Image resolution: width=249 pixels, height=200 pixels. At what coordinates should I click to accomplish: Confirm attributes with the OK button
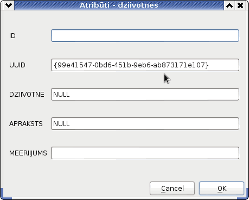point(221,189)
